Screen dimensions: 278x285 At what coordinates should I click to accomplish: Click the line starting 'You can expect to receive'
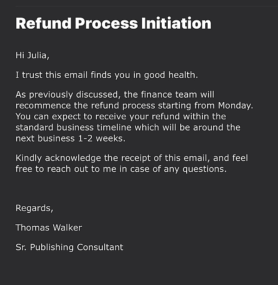pyautogui.click(x=121, y=117)
